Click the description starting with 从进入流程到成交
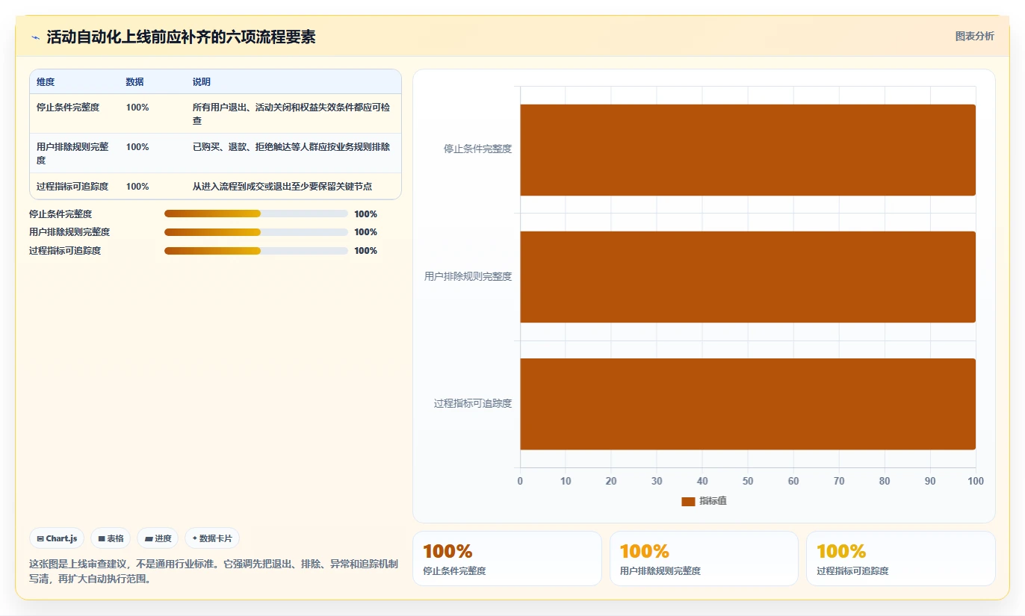Image resolution: width=1025 pixels, height=616 pixels. point(282,187)
